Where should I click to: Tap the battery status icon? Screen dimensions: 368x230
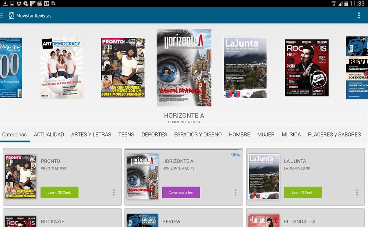point(346,4)
